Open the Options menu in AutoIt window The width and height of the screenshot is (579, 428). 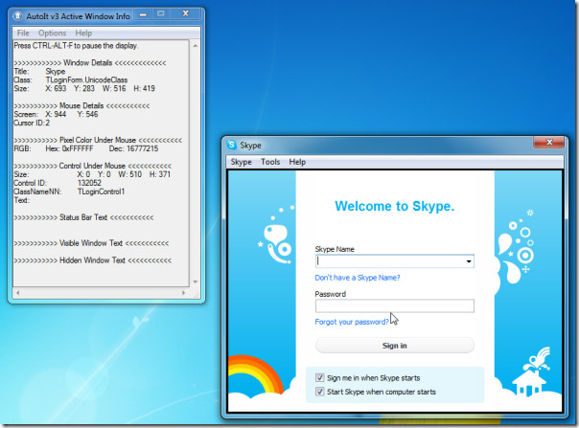point(52,34)
